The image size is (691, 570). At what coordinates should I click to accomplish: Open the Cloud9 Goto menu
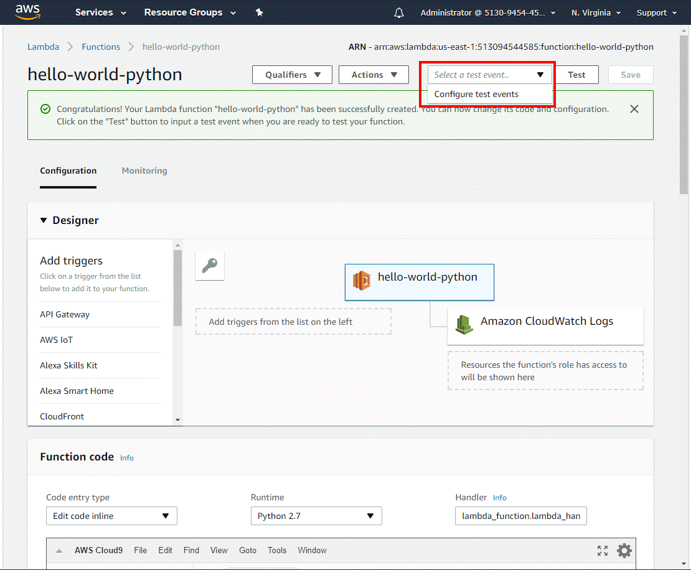tap(248, 550)
